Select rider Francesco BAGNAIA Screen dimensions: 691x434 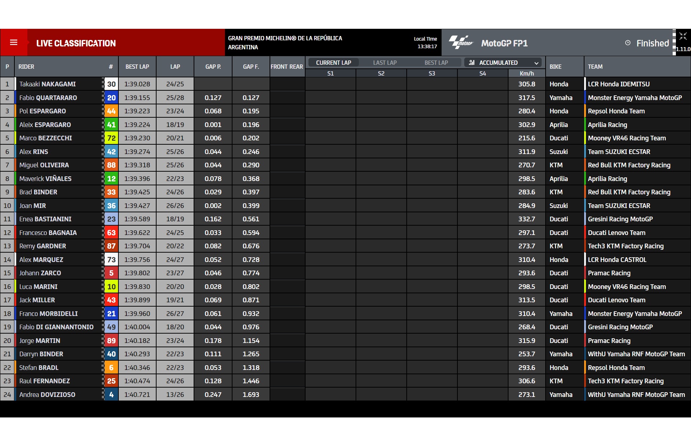(x=48, y=232)
